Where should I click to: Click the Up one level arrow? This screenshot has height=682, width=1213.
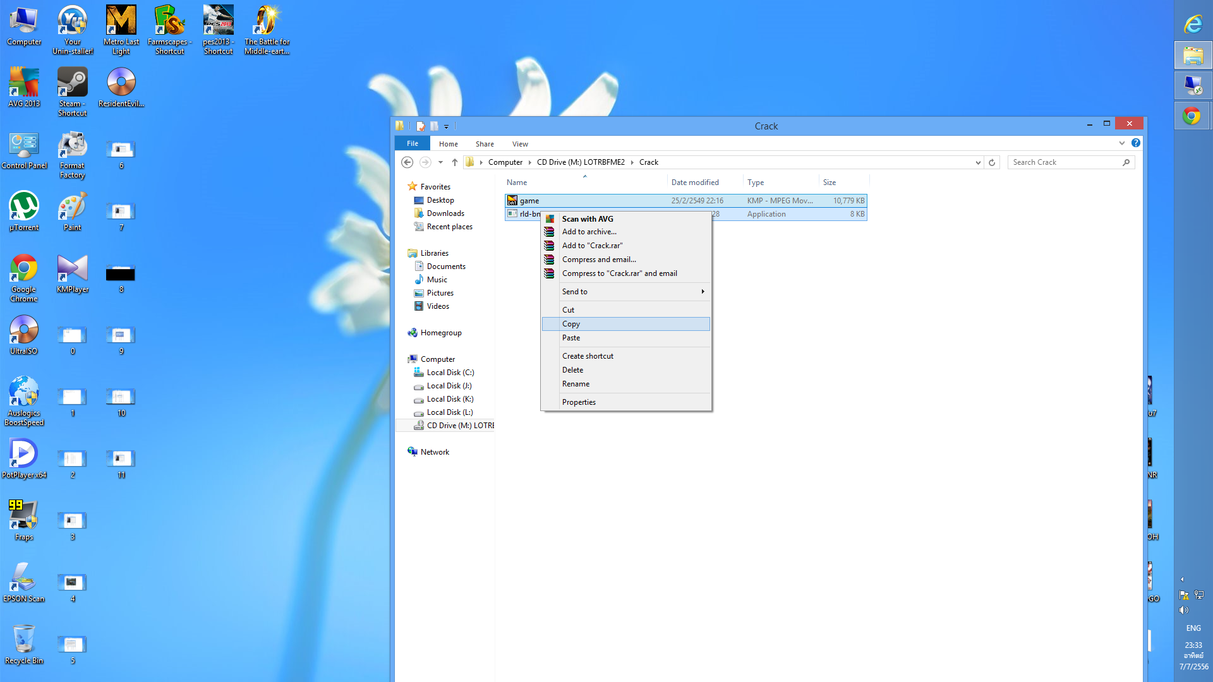click(x=455, y=162)
